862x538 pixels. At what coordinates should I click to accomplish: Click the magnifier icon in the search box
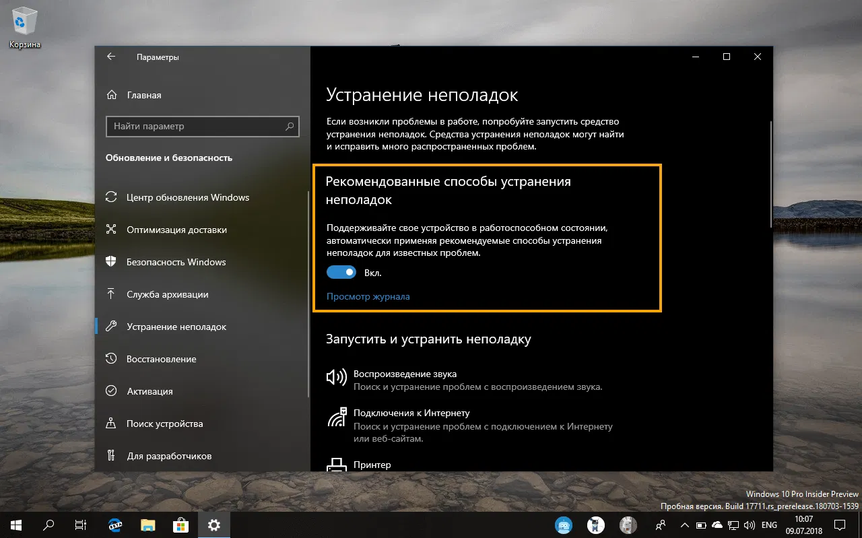tap(290, 126)
